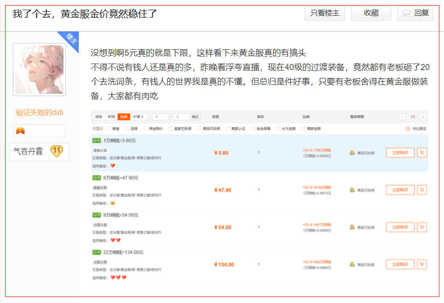Screen dimensions: 444x303
Task: Open profile of 验证失败的didi
Action: (39, 113)
